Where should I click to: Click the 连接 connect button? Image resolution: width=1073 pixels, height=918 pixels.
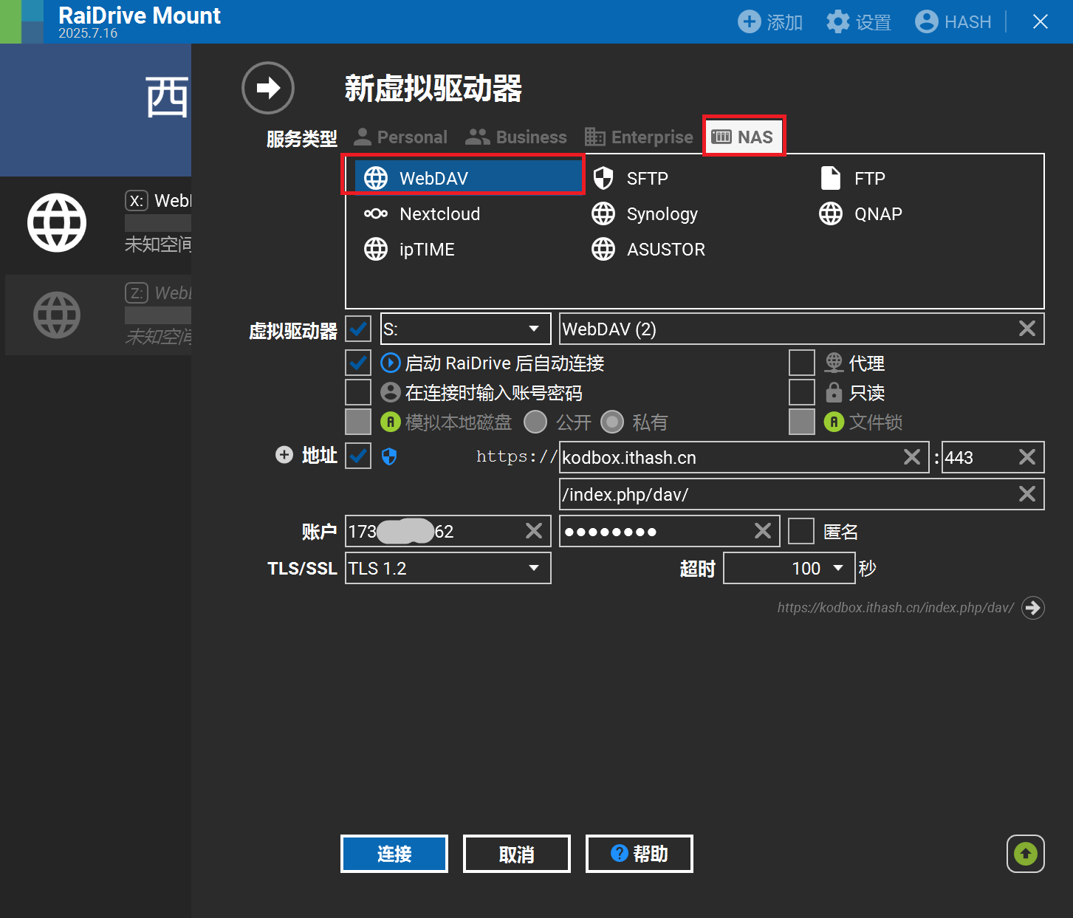[x=394, y=854]
